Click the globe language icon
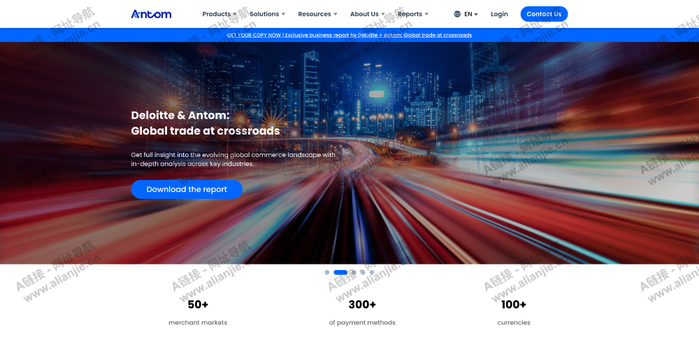 [457, 14]
